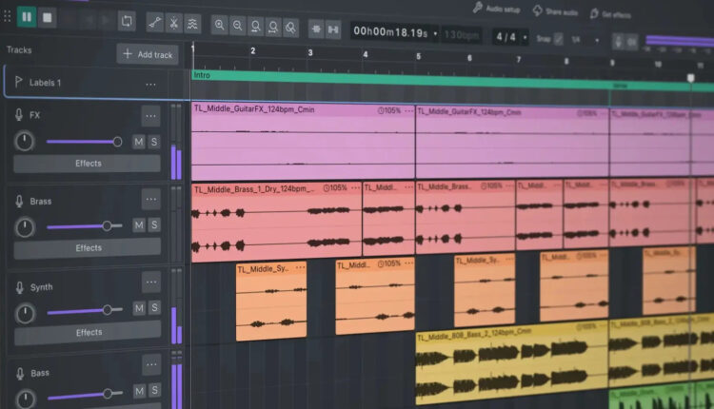Screen dimensions: 714x409
Task: Solo the Synth track
Action: pos(154,307)
